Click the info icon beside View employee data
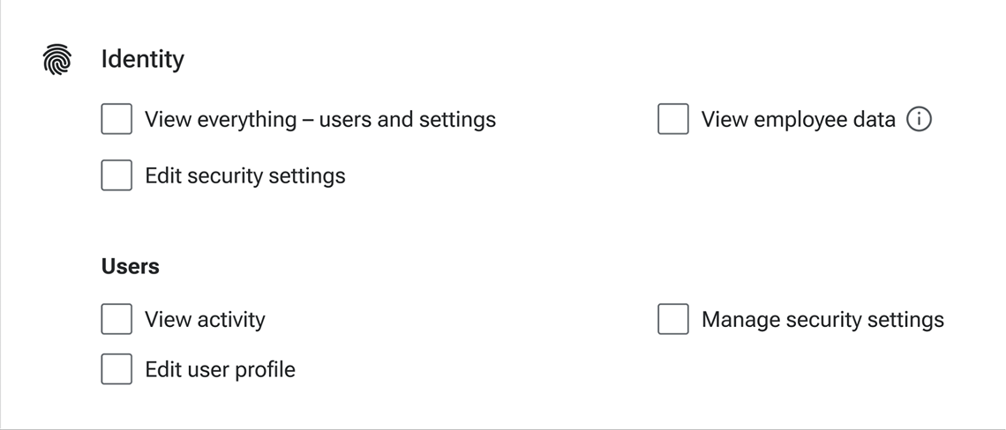 919,119
